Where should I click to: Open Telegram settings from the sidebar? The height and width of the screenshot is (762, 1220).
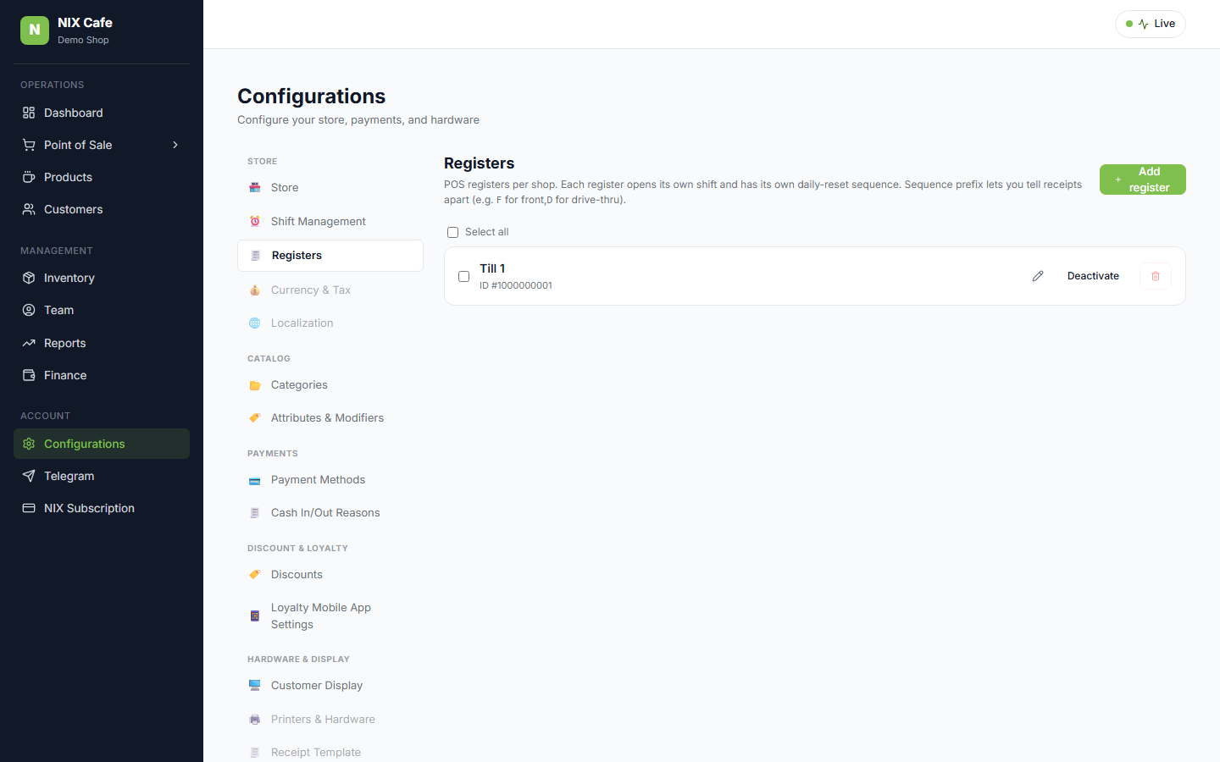tap(102, 476)
